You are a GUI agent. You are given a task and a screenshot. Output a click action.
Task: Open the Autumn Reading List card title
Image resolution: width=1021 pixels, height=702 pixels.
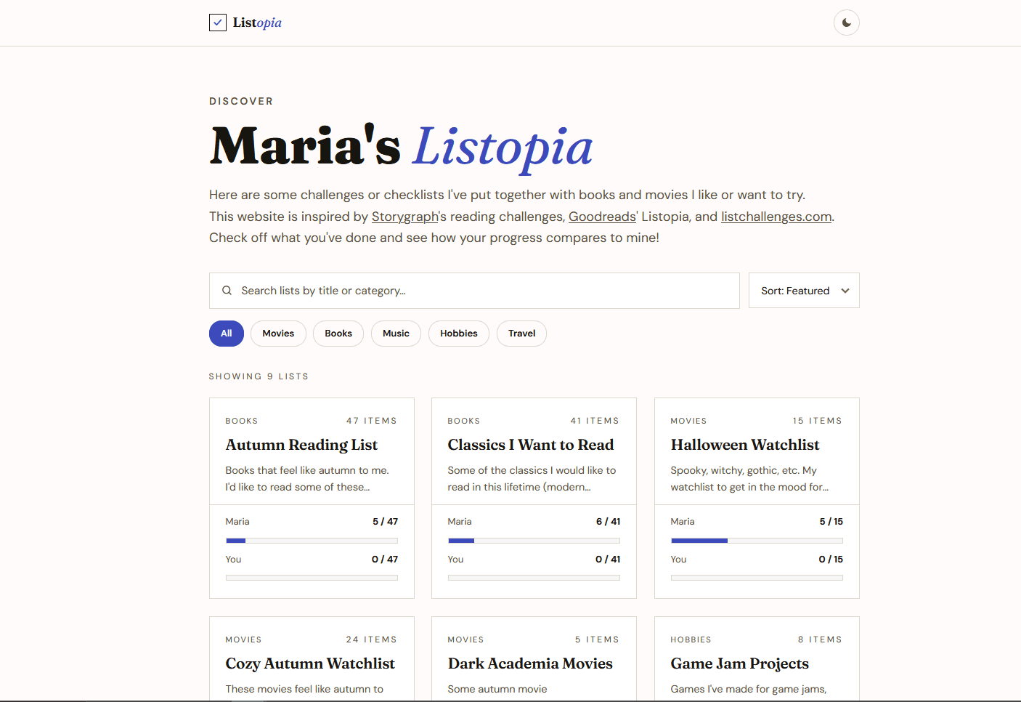(301, 445)
